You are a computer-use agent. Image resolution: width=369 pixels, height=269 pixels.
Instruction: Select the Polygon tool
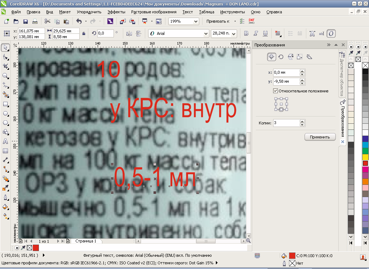click(x=5, y=123)
